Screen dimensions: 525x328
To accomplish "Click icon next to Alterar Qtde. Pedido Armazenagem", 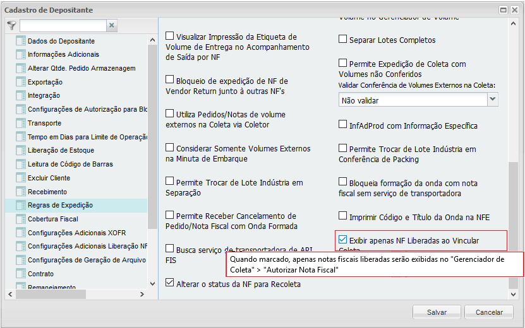I will (21, 68).
